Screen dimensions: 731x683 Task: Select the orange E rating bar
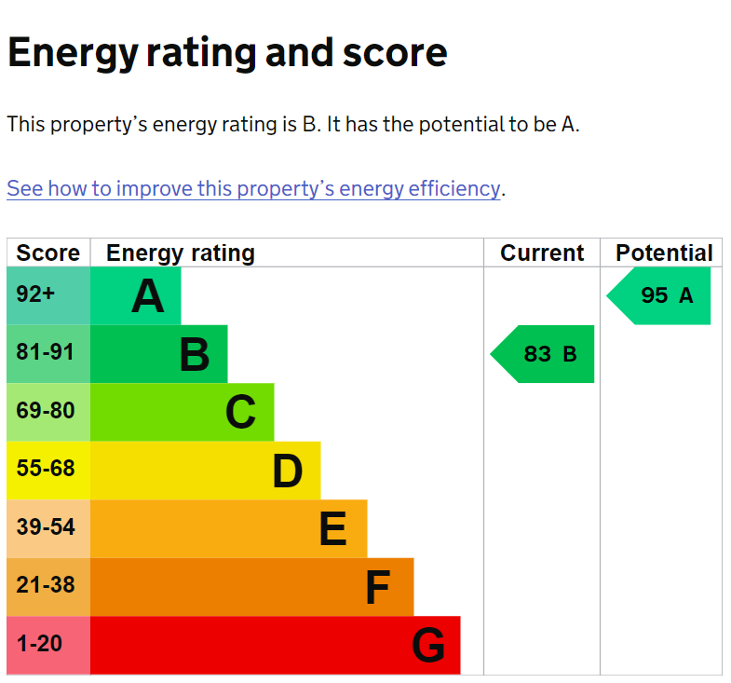[228, 528]
